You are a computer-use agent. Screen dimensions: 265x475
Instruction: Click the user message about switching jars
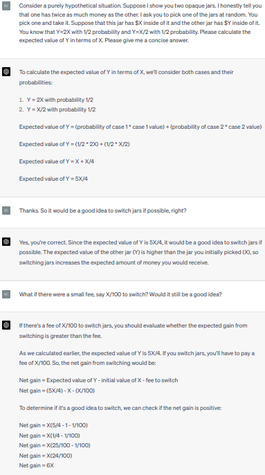coord(102,210)
